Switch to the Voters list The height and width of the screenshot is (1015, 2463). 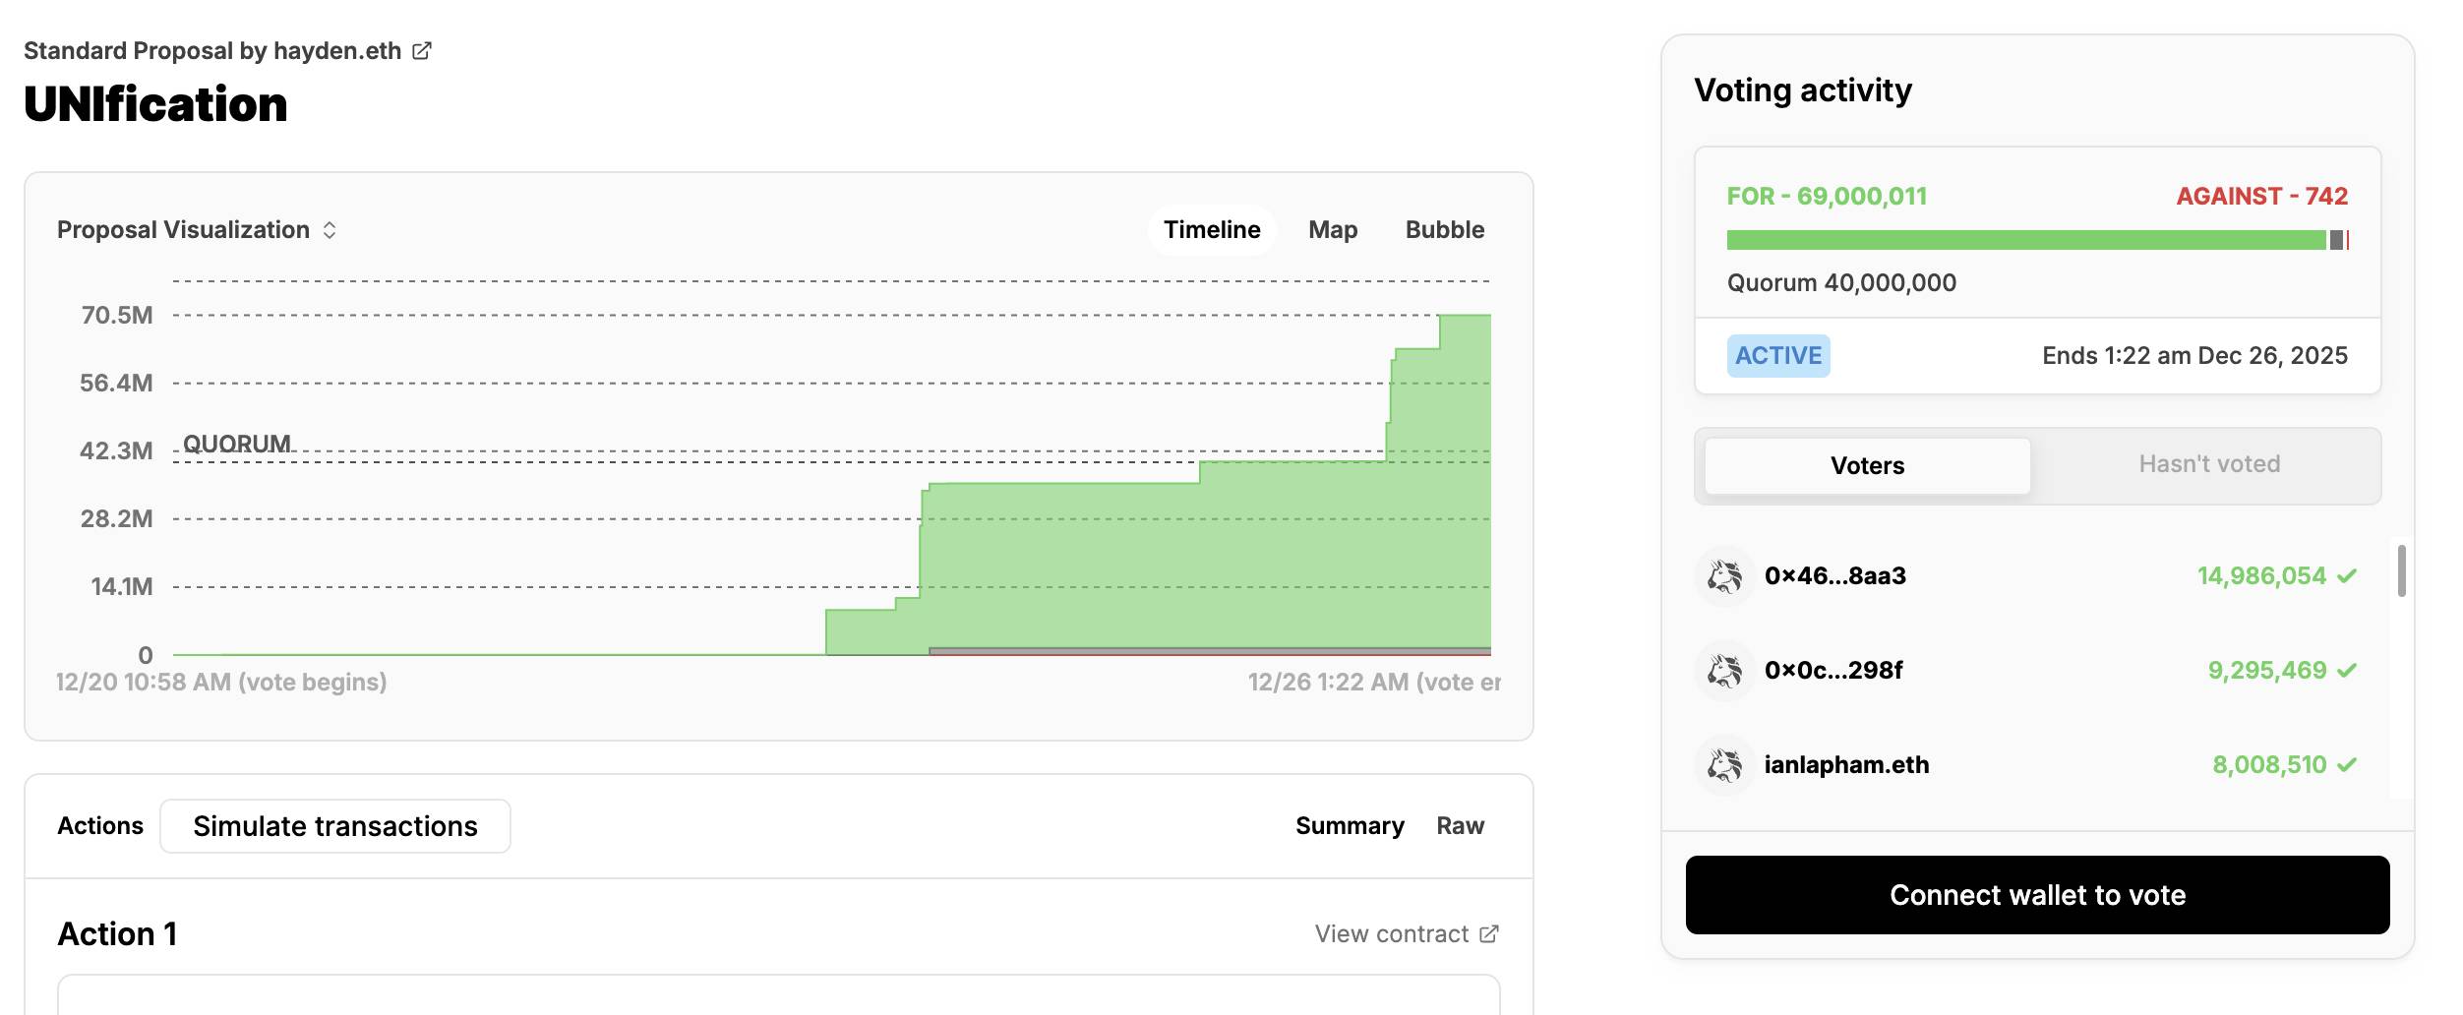click(x=1866, y=465)
